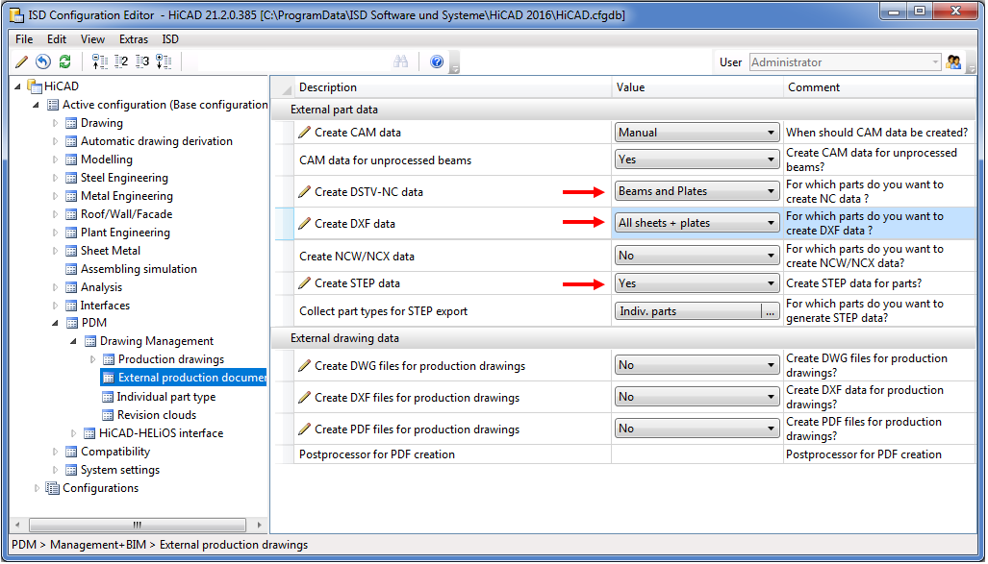Click the Postprocessor for PDF creation value field
This screenshot has width=988, height=564.
pyautogui.click(x=697, y=454)
